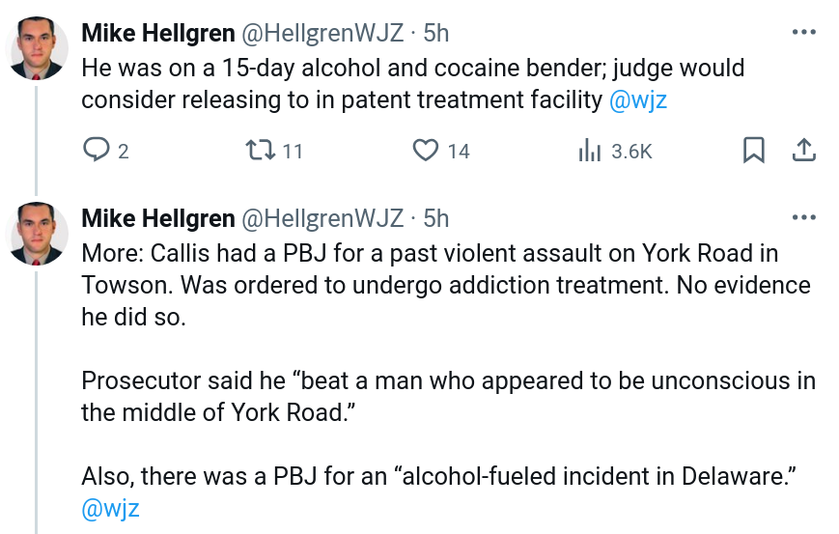Open more options on second tweet
Viewport: 839px width, 534px height.
[x=803, y=217]
